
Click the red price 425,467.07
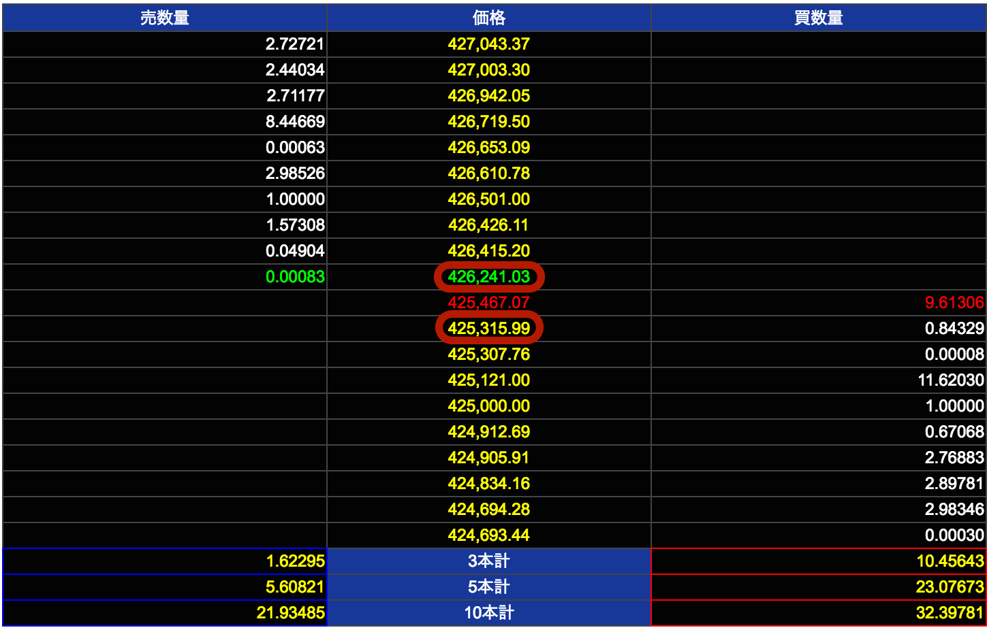(489, 303)
